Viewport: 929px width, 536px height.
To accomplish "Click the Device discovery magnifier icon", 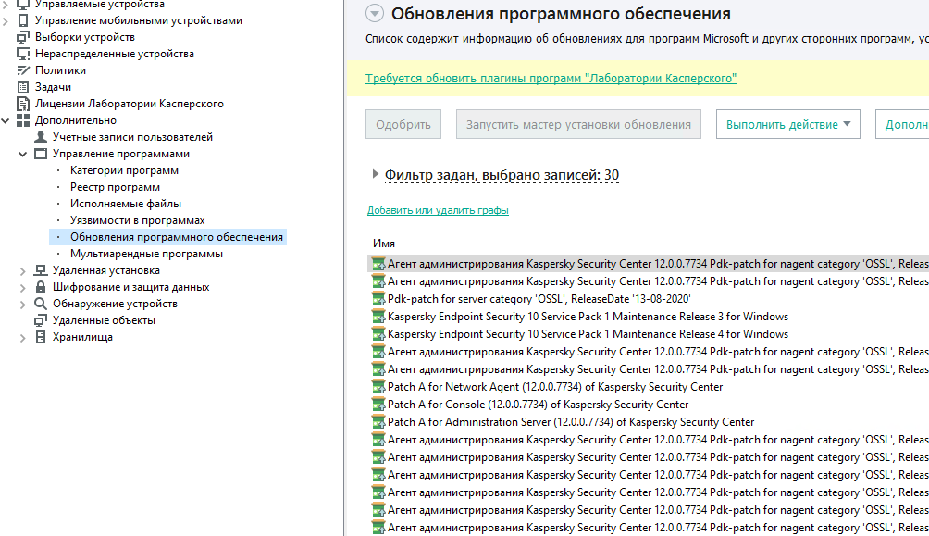I will tap(41, 304).
